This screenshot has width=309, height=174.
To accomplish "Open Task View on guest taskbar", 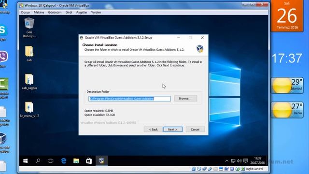I will pos(50,161).
